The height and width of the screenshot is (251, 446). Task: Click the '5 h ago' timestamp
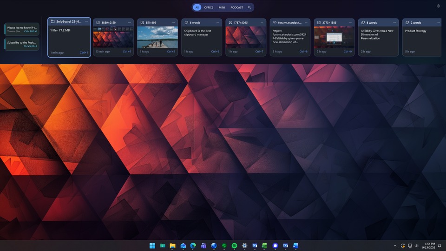pos(410,52)
